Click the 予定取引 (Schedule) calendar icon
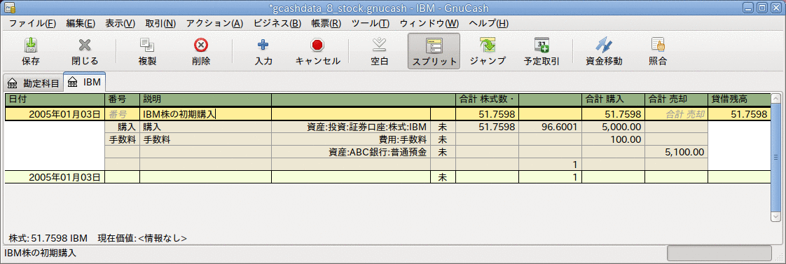Image resolution: width=786 pixels, height=264 pixels. click(542, 46)
